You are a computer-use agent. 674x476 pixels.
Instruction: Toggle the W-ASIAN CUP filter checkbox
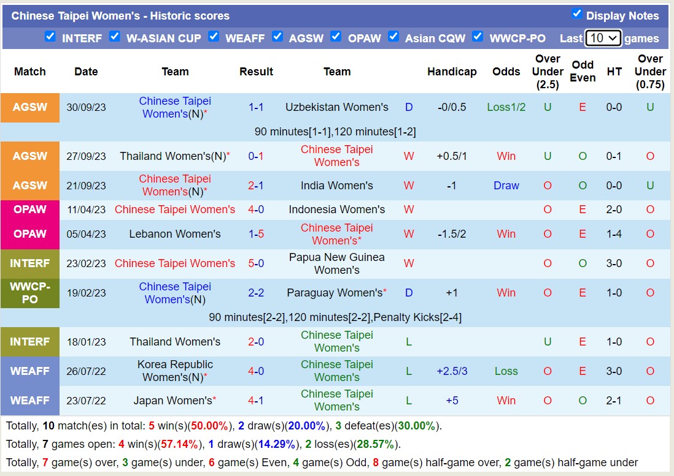115,37
